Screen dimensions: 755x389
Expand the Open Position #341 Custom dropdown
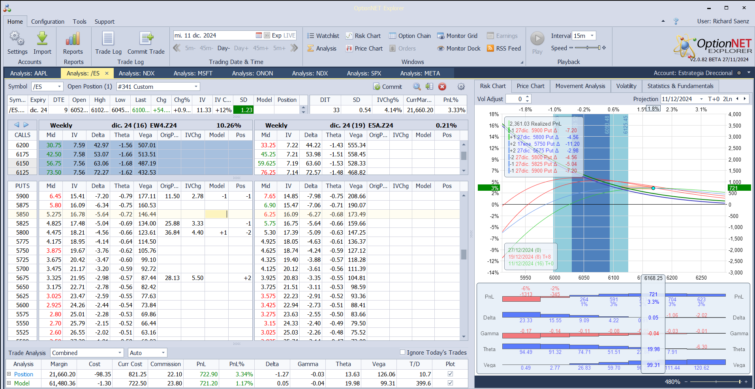click(x=196, y=86)
